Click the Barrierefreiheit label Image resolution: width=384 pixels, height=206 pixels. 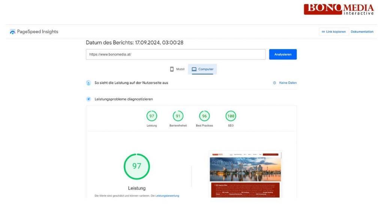click(x=178, y=125)
